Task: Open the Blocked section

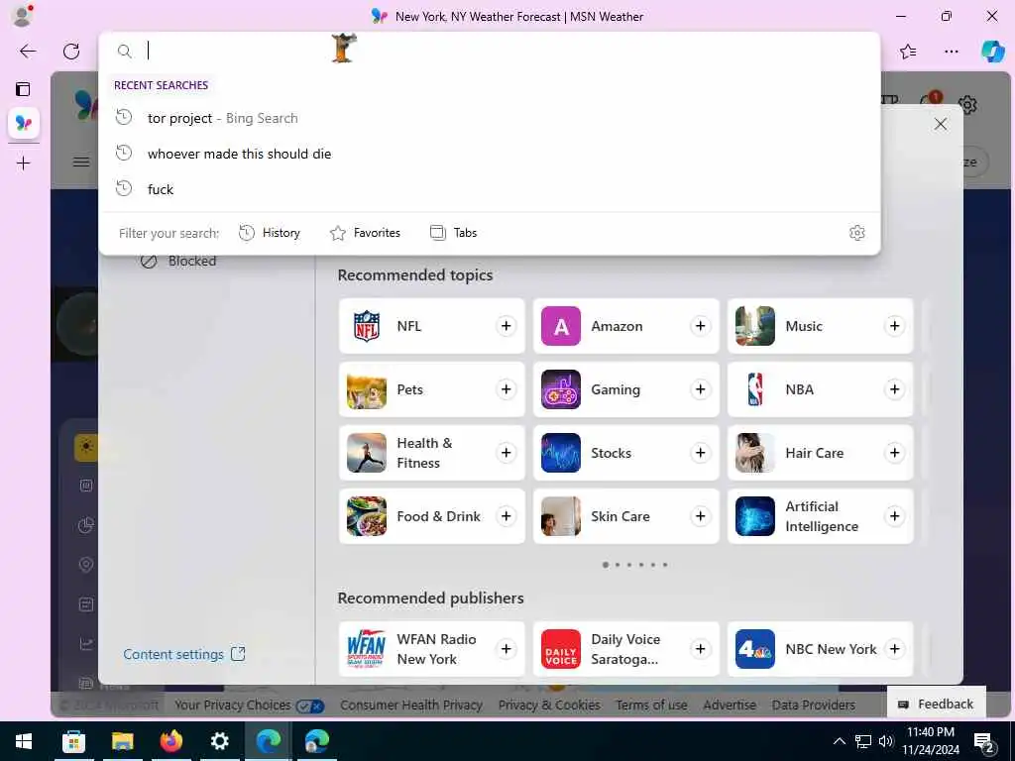Action: [178, 261]
